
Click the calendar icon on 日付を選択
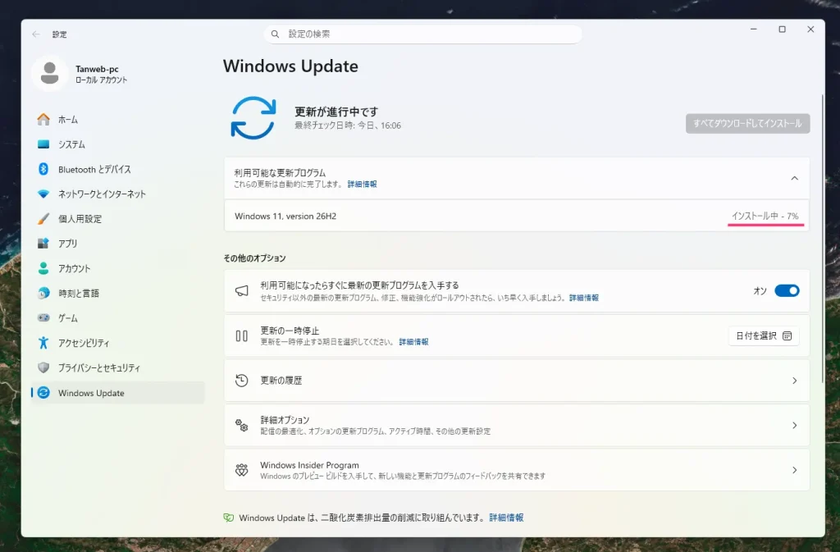[x=787, y=335]
